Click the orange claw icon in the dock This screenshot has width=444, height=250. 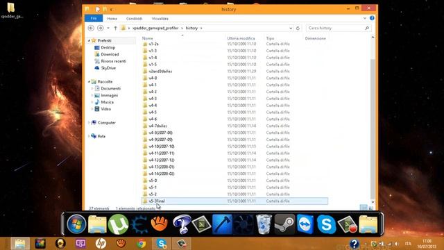point(160,224)
